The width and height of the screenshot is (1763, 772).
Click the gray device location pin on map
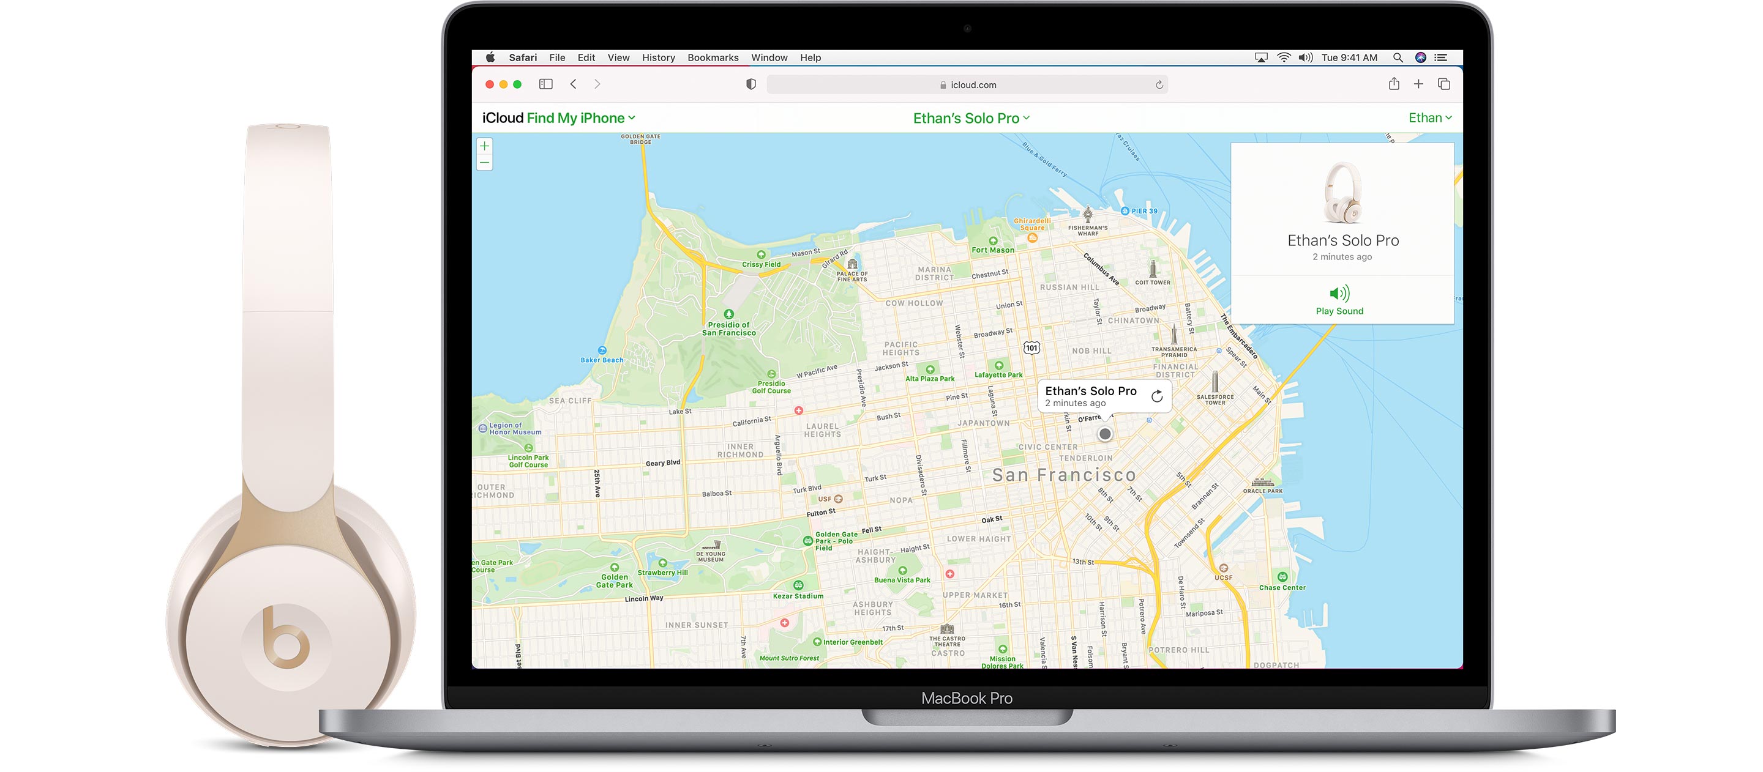coord(1104,434)
